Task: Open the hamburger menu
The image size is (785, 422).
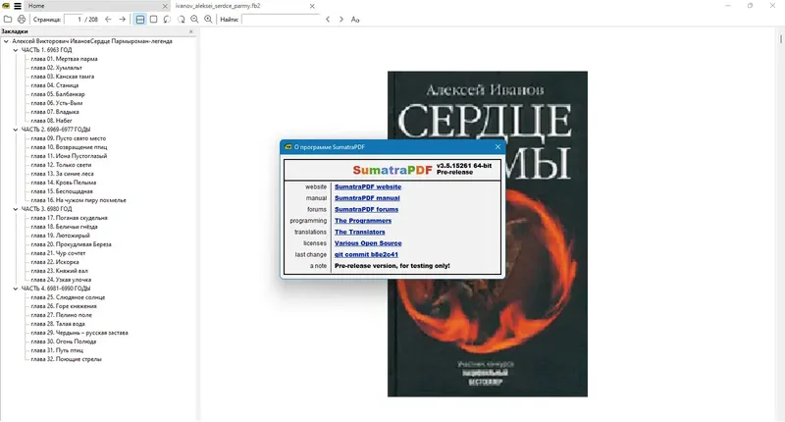Action: coord(18,6)
